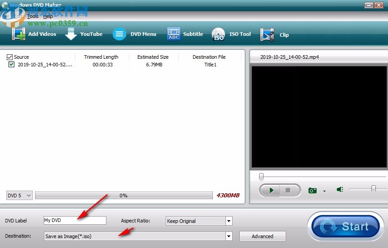
Task: Click the DVD Label input field
Action: [x=75, y=220]
